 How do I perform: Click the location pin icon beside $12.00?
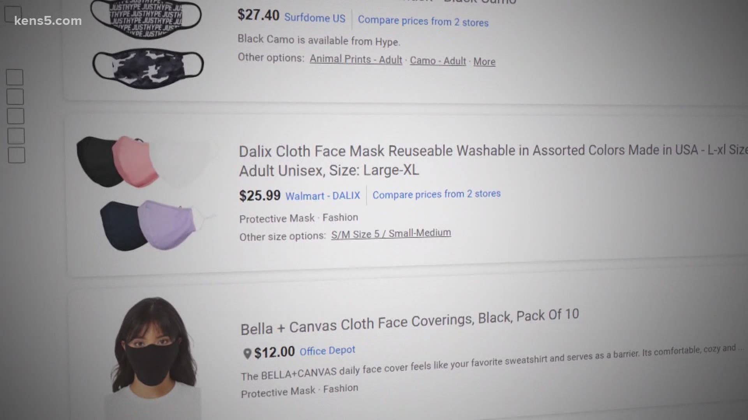pyautogui.click(x=247, y=353)
